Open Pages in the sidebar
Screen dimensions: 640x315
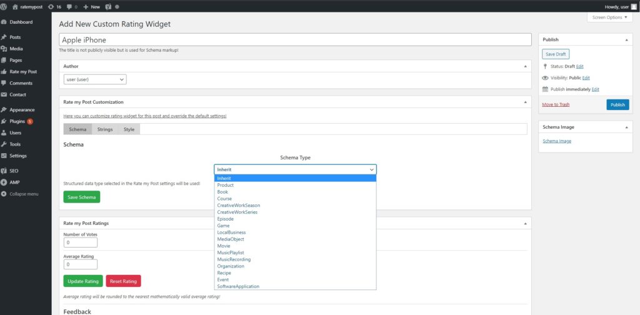pos(16,60)
